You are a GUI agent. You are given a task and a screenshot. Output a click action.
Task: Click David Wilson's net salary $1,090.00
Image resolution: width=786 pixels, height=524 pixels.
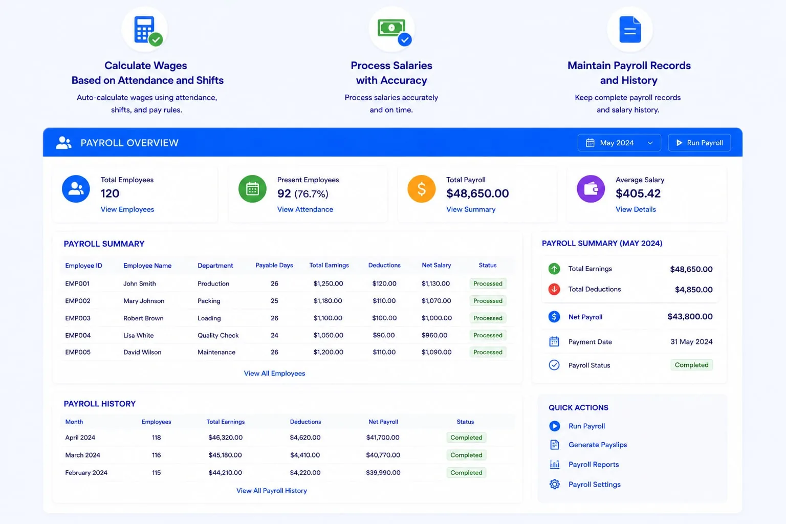pyautogui.click(x=436, y=352)
